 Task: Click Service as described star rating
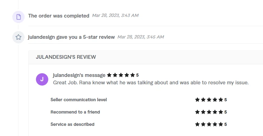[x=211, y=124]
